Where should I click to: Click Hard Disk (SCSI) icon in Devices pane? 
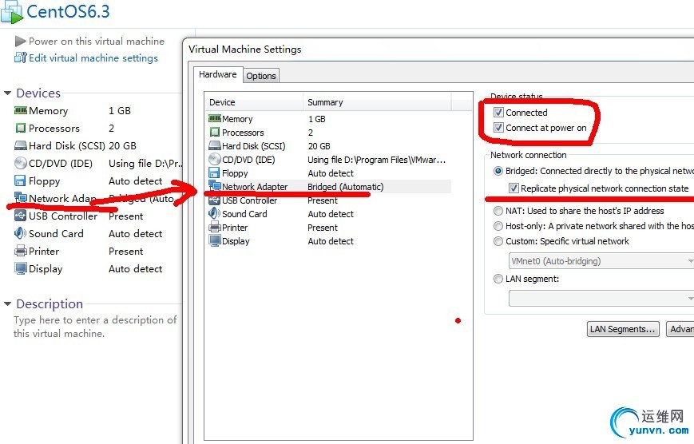20,145
